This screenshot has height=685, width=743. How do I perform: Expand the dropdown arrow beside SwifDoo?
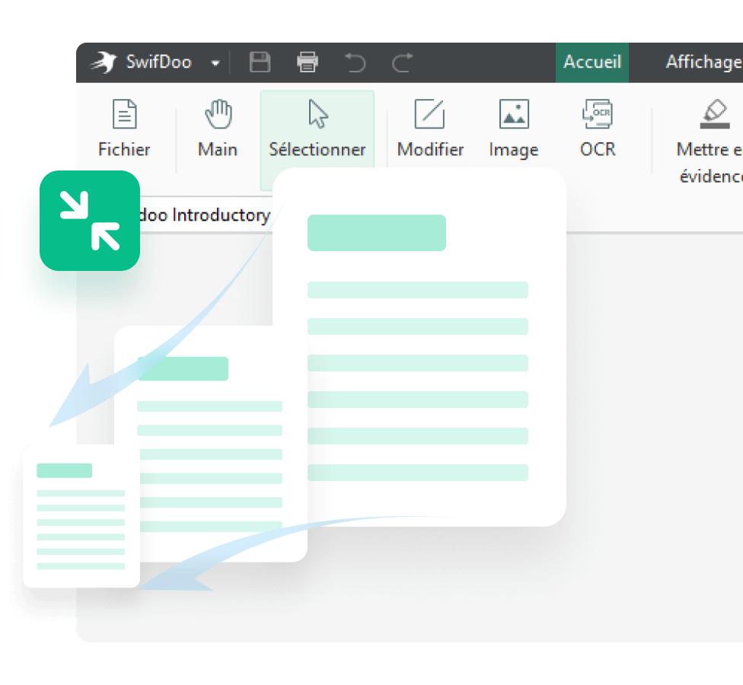coord(215,63)
